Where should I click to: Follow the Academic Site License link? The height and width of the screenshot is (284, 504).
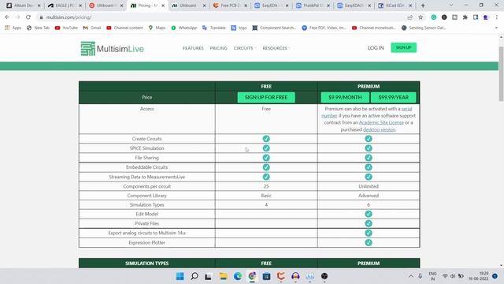point(381,123)
